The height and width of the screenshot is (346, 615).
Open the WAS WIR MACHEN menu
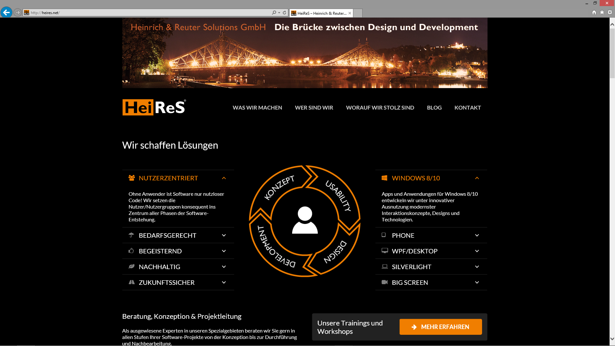[257, 108]
